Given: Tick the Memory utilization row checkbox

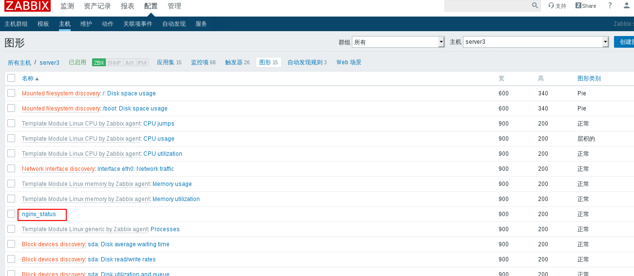Looking at the screenshot, I should click(11, 199).
